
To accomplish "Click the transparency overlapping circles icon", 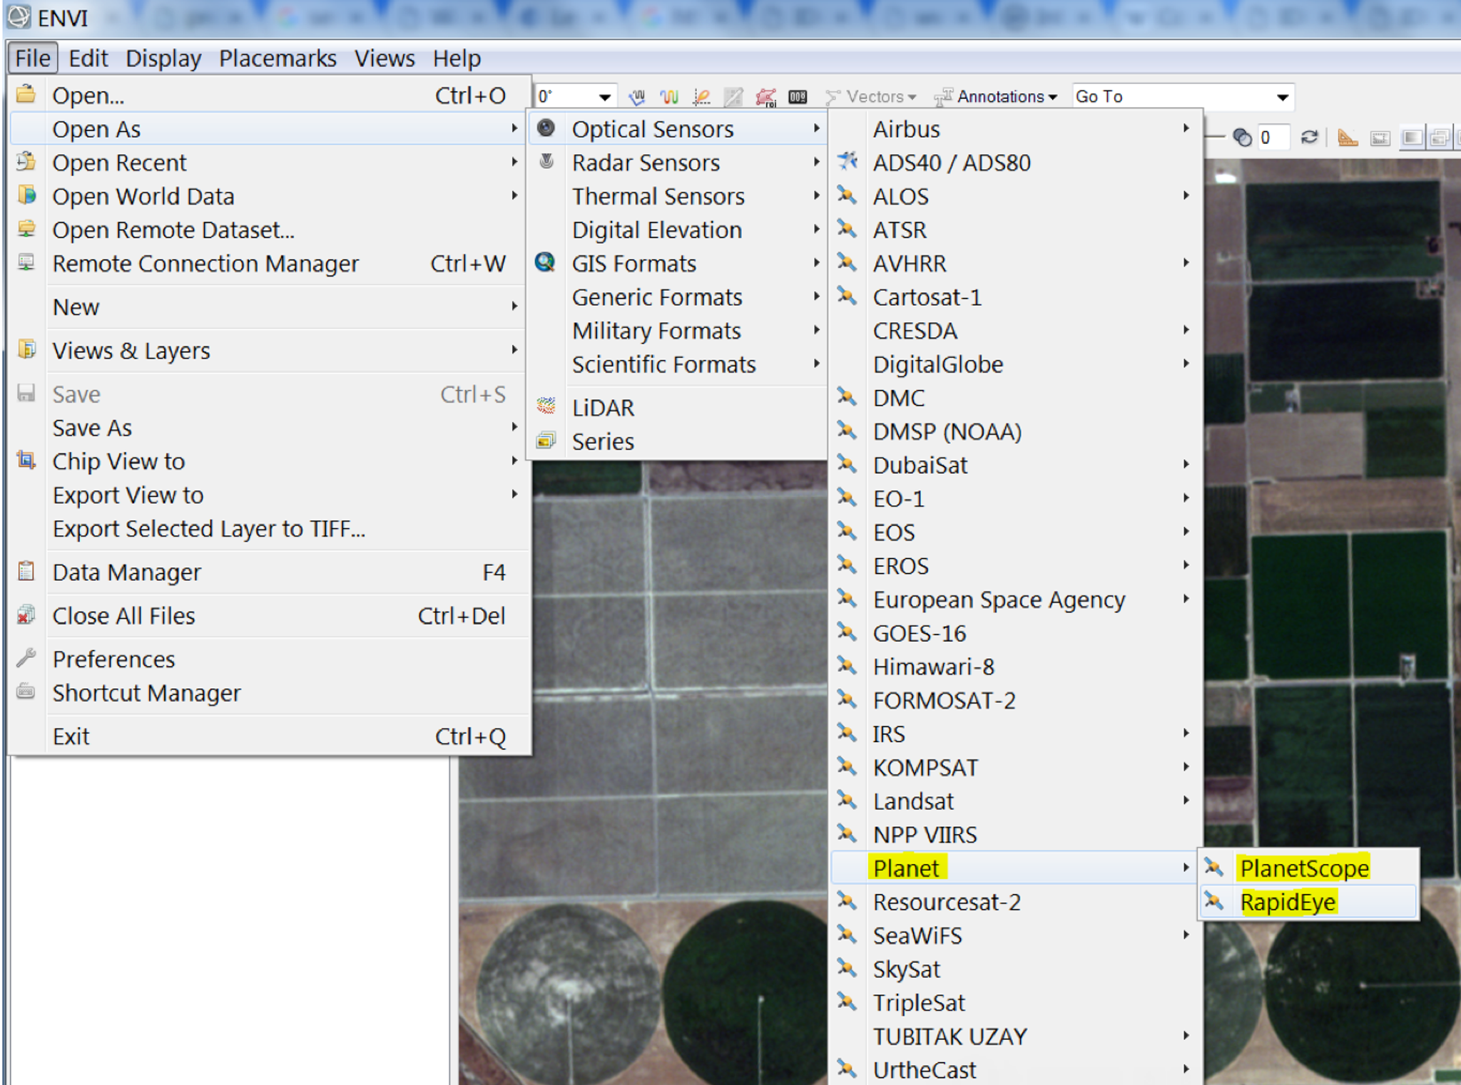I will 1242,137.
